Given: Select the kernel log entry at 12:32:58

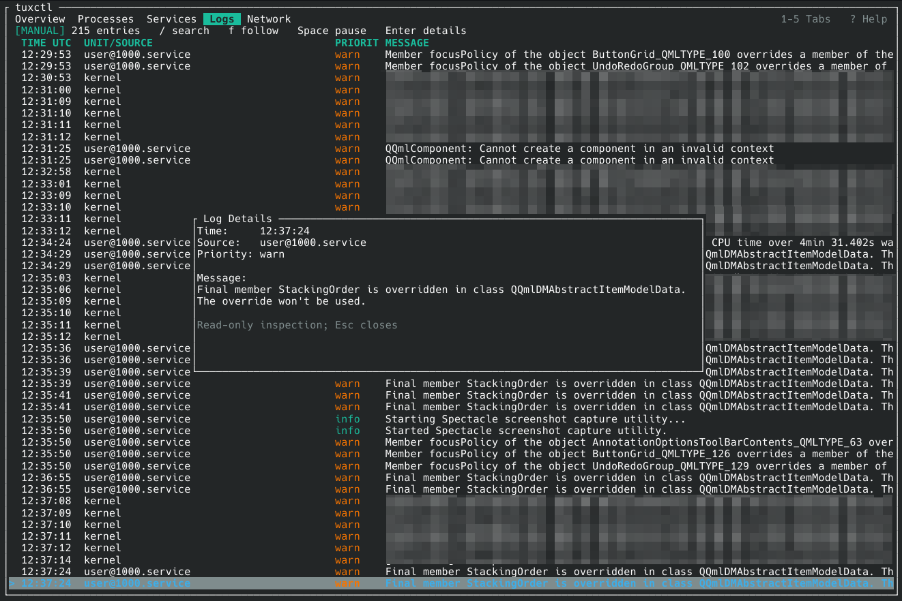Looking at the screenshot, I should [x=451, y=172].
